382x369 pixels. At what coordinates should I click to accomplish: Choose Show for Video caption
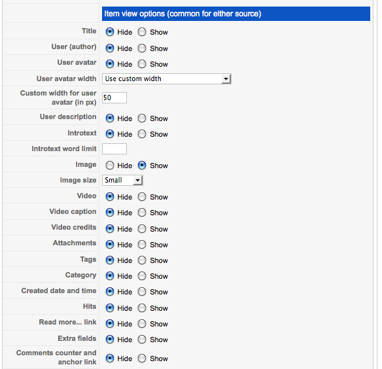pyautogui.click(x=142, y=213)
